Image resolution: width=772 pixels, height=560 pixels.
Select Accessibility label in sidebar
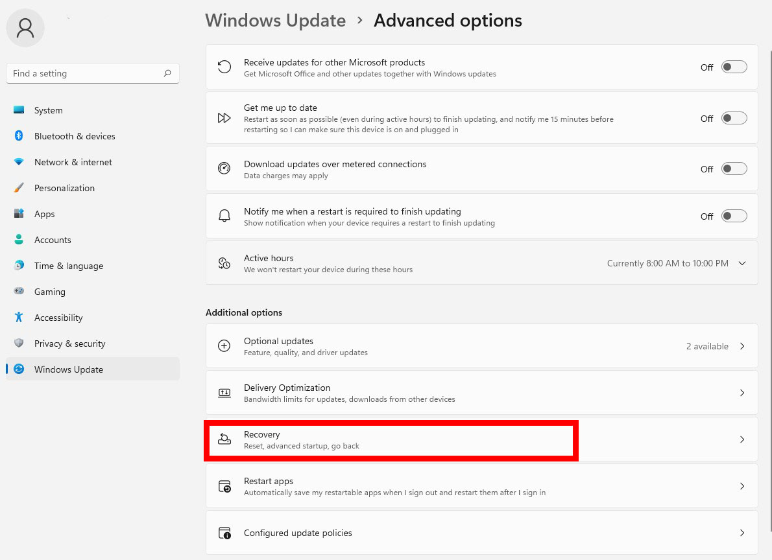[58, 318]
